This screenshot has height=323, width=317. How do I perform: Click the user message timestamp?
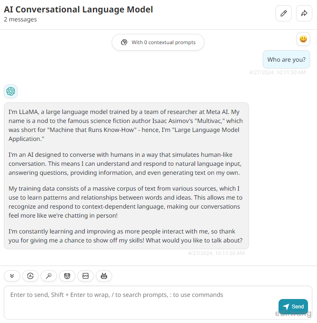pos(277,72)
